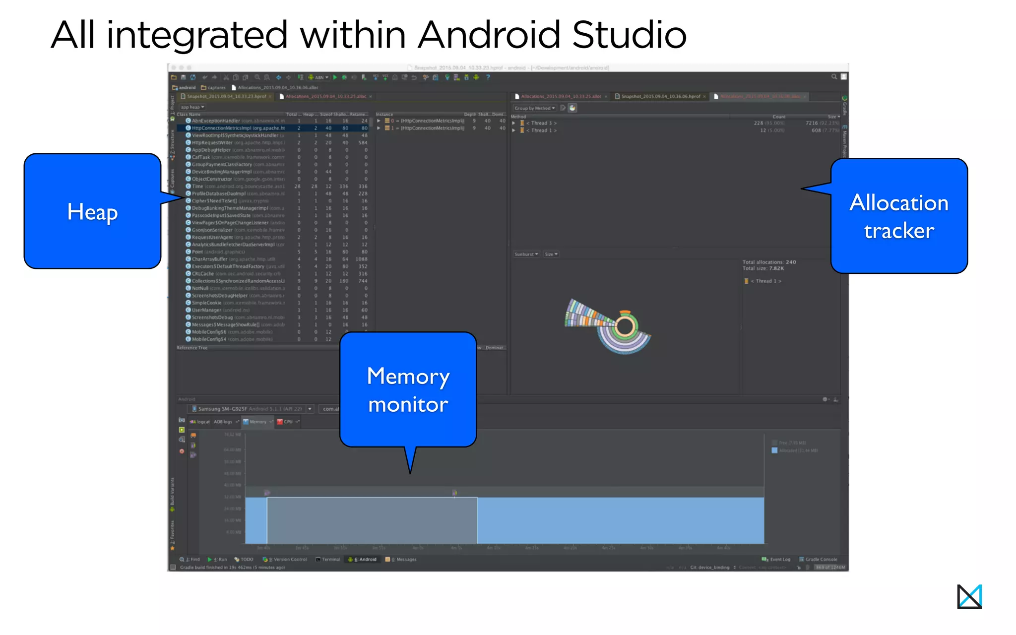Click the Copy icon in the toolbar

(x=236, y=77)
